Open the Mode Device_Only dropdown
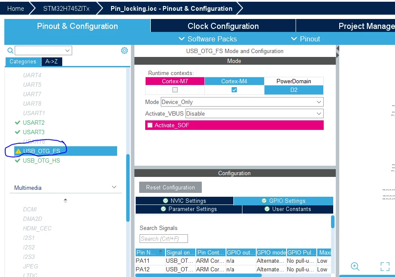 point(242,102)
